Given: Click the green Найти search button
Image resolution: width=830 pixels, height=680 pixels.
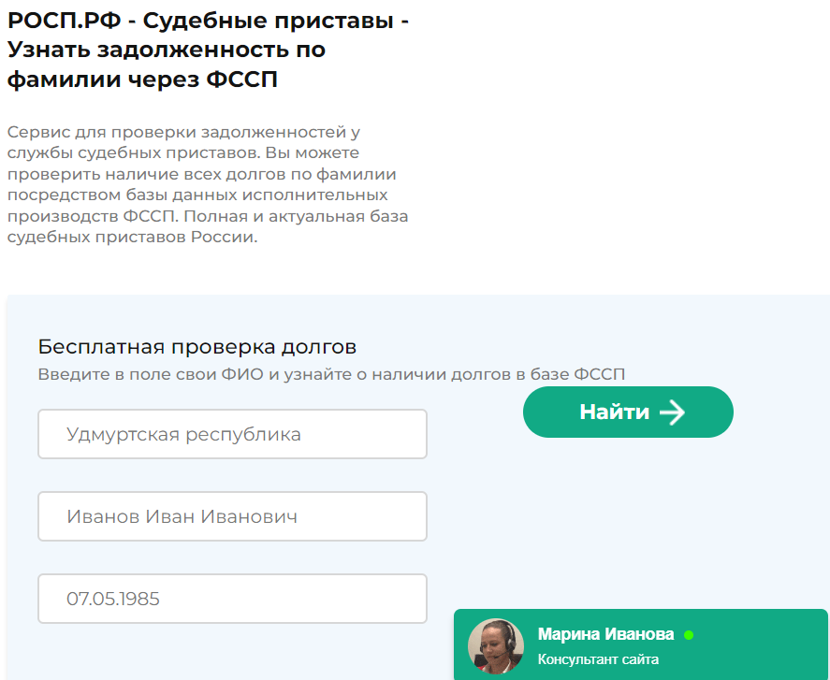Looking at the screenshot, I should (x=628, y=412).
